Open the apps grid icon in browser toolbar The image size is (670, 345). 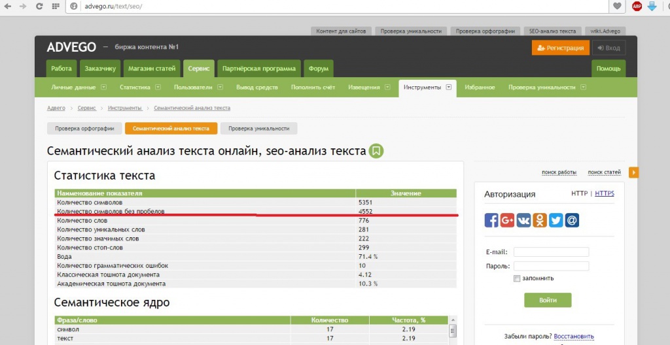[55, 7]
